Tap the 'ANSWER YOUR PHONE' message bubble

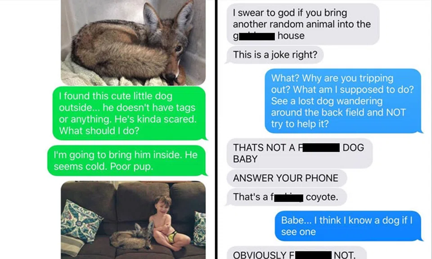[x=286, y=178]
